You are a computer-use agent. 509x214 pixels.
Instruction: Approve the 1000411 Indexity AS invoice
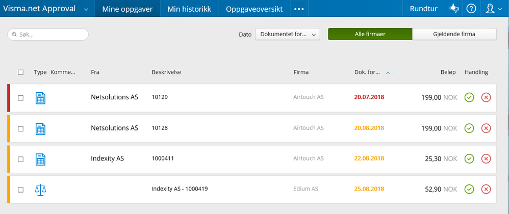(469, 159)
